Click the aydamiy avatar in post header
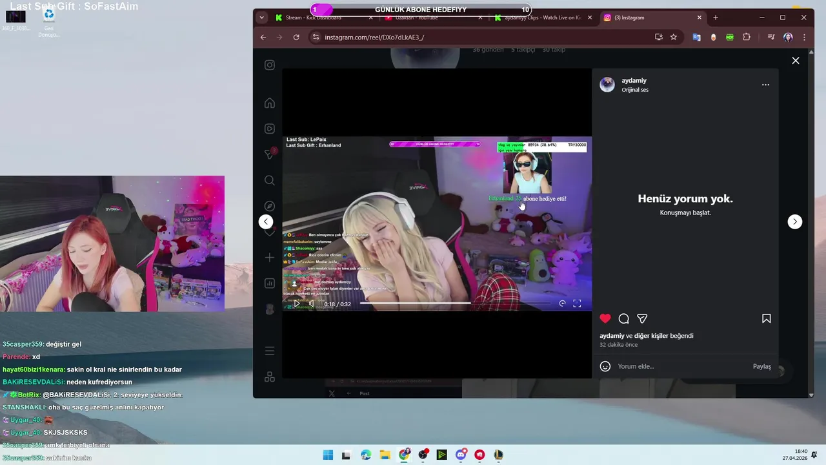Image resolution: width=826 pixels, height=465 pixels. (607, 85)
